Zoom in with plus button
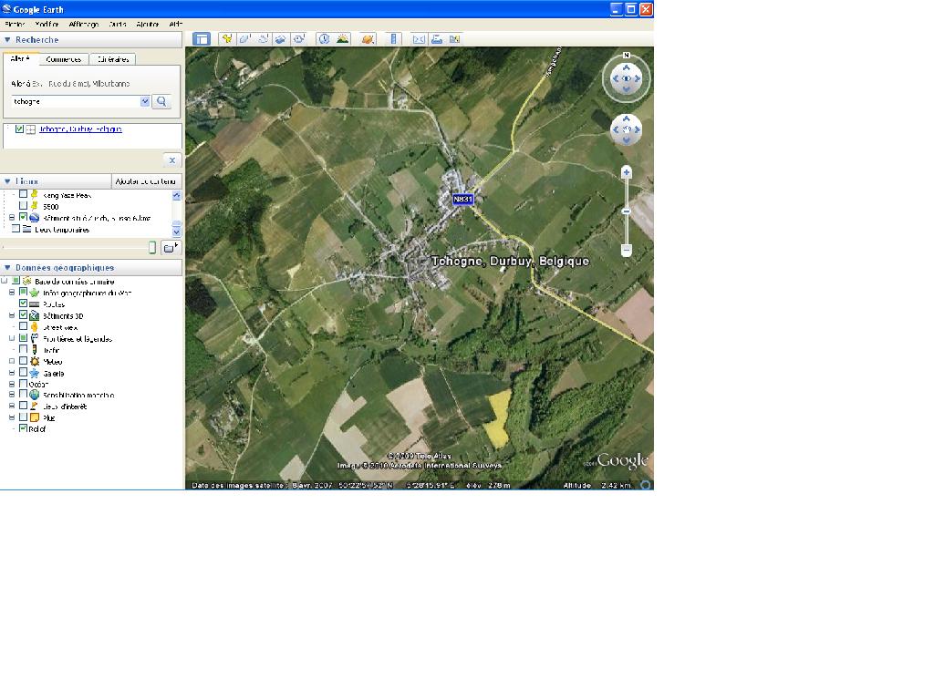 [x=626, y=172]
